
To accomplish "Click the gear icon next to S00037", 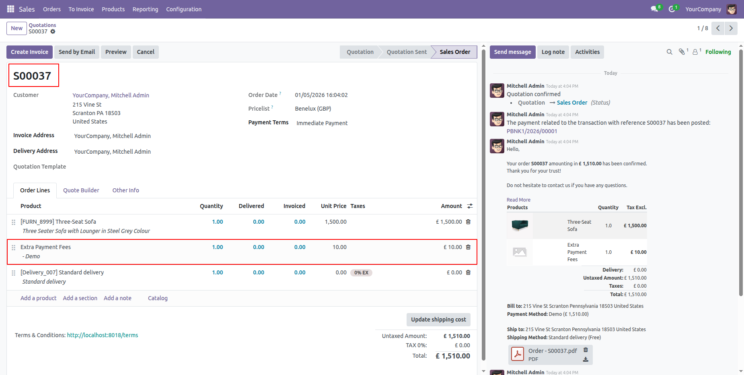I will (53, 31).
